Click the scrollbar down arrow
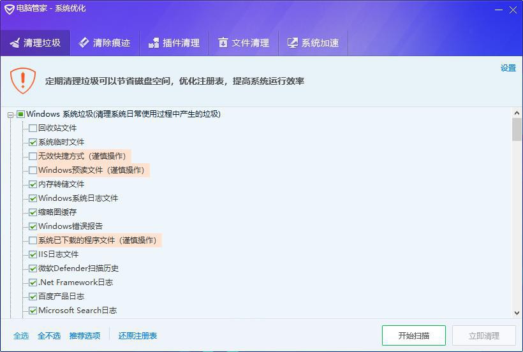Viewport: 523px width, 352px height. click(x=517, y=313)
